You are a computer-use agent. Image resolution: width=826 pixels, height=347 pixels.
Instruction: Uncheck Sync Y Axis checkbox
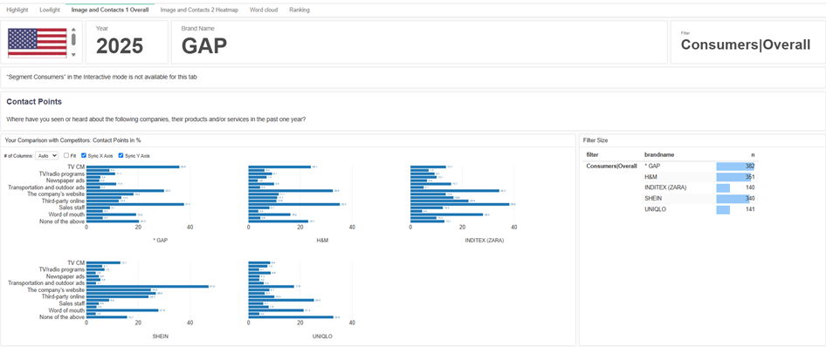point(121,155)
